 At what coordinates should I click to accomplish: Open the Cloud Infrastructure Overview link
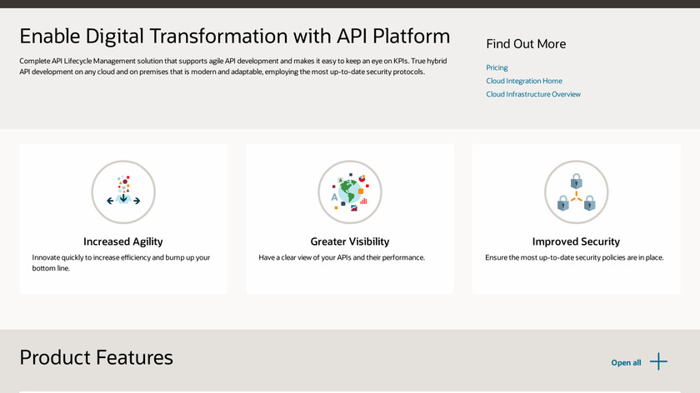(x=533, y=94)
